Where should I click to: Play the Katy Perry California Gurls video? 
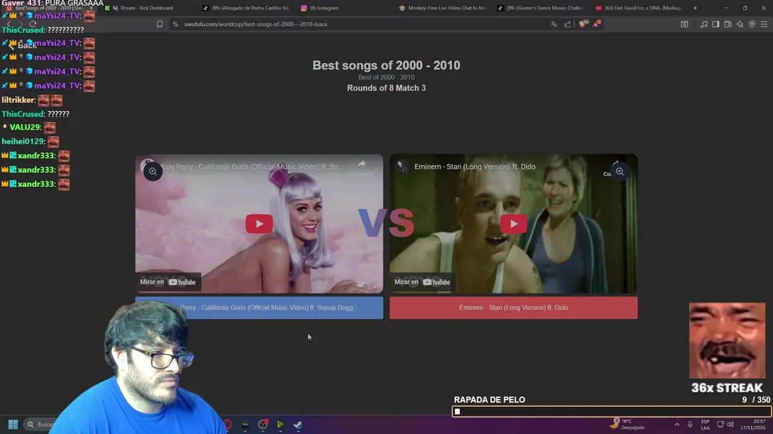point(259,224)
